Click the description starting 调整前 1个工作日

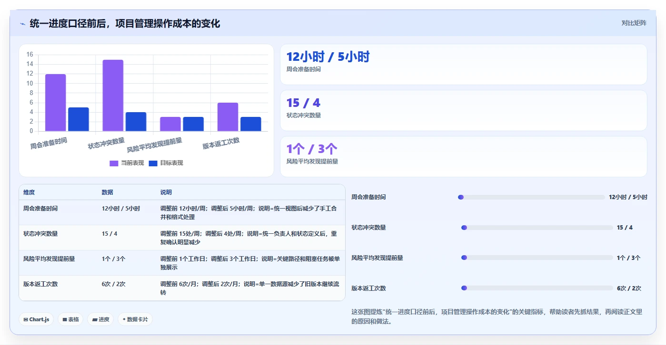click(250, 263)
